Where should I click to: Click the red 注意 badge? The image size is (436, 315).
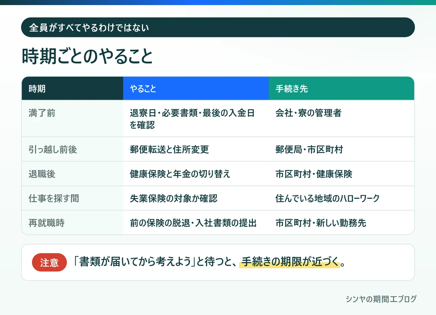click(49, 262)
